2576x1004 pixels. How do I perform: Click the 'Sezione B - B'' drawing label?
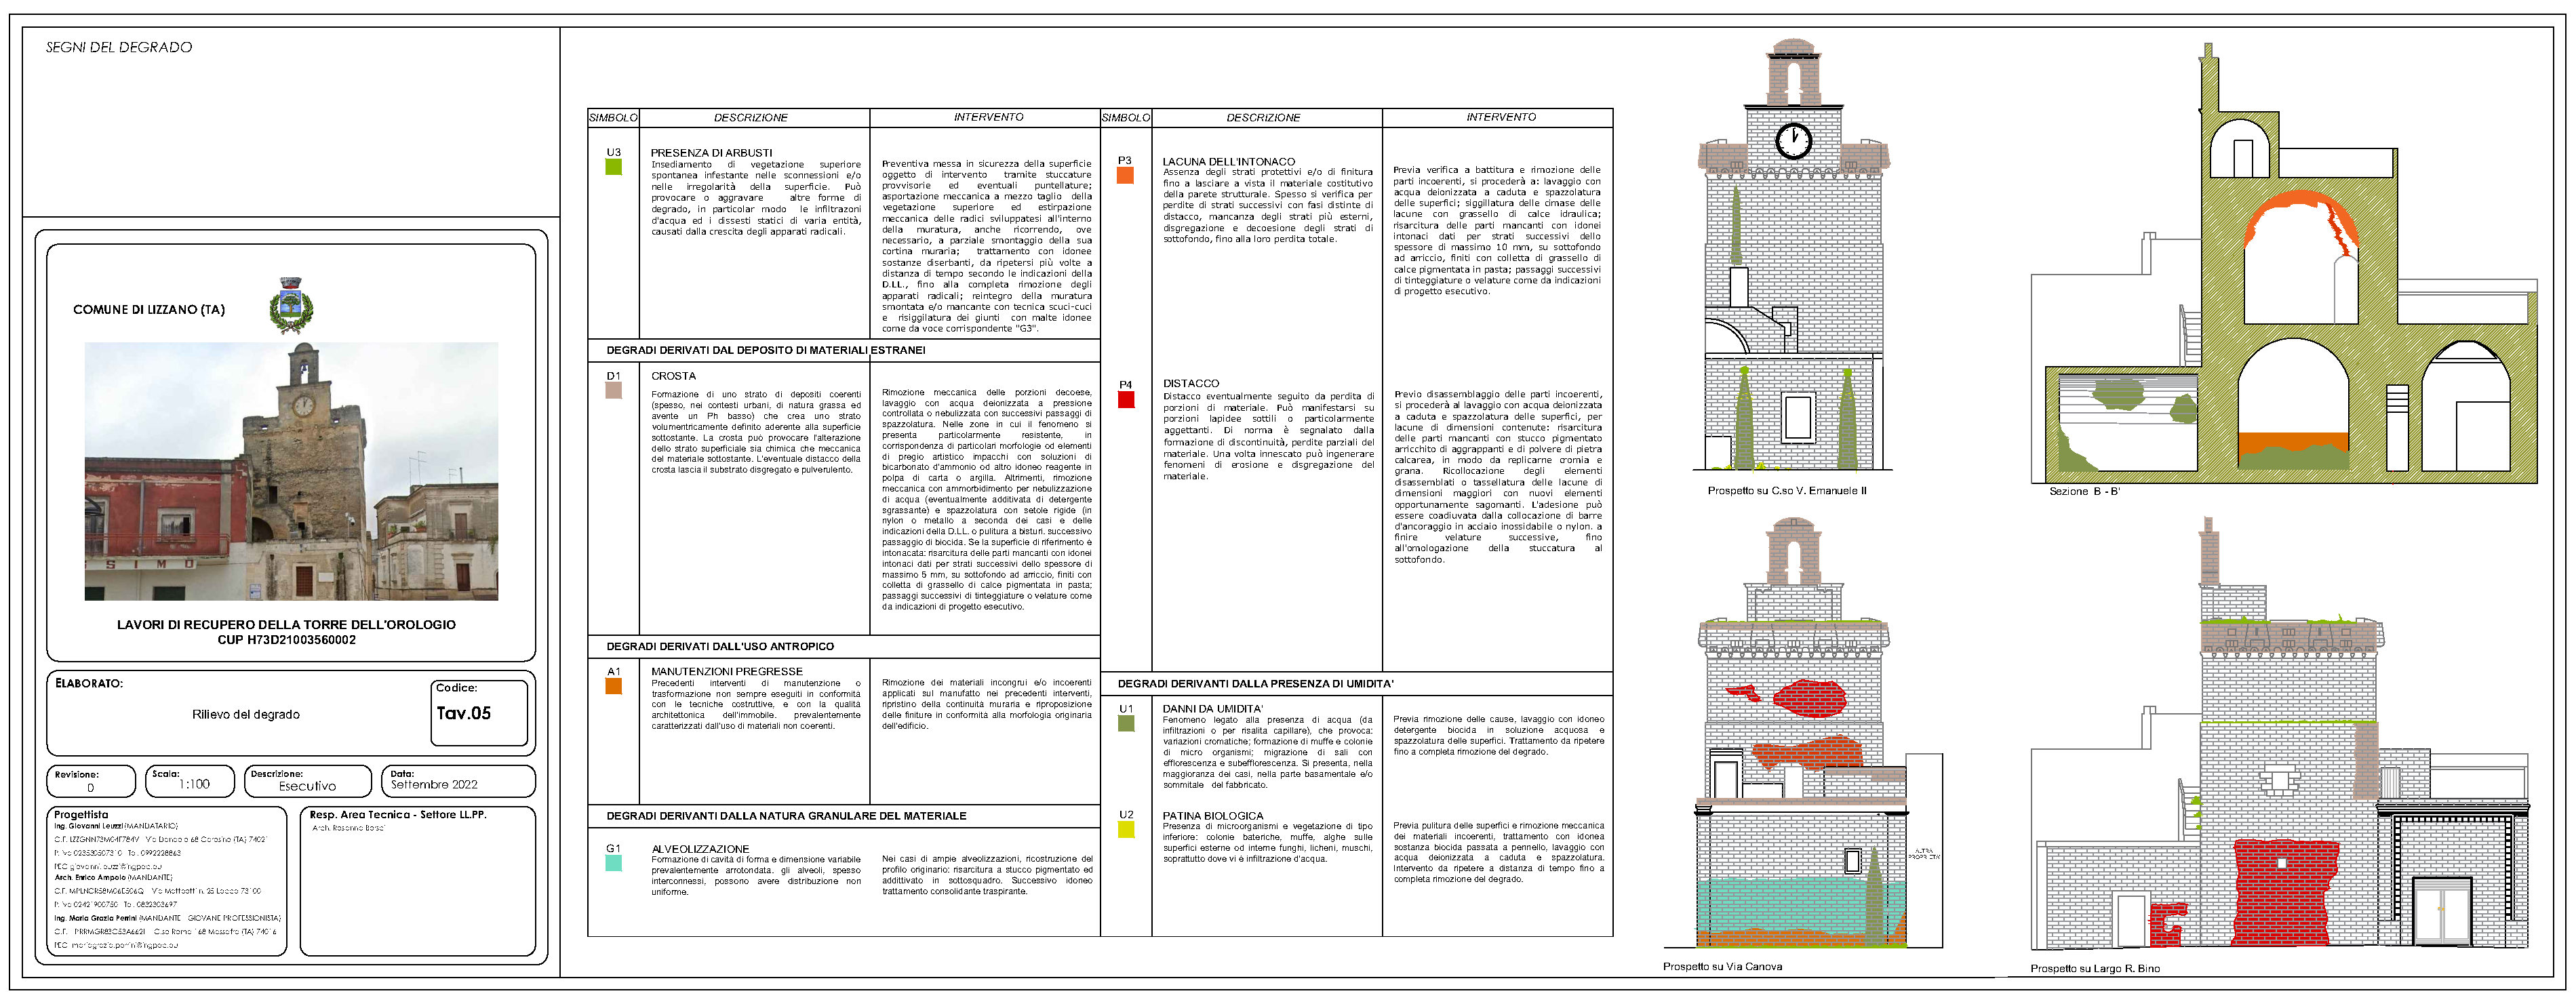click(2084, 491)
